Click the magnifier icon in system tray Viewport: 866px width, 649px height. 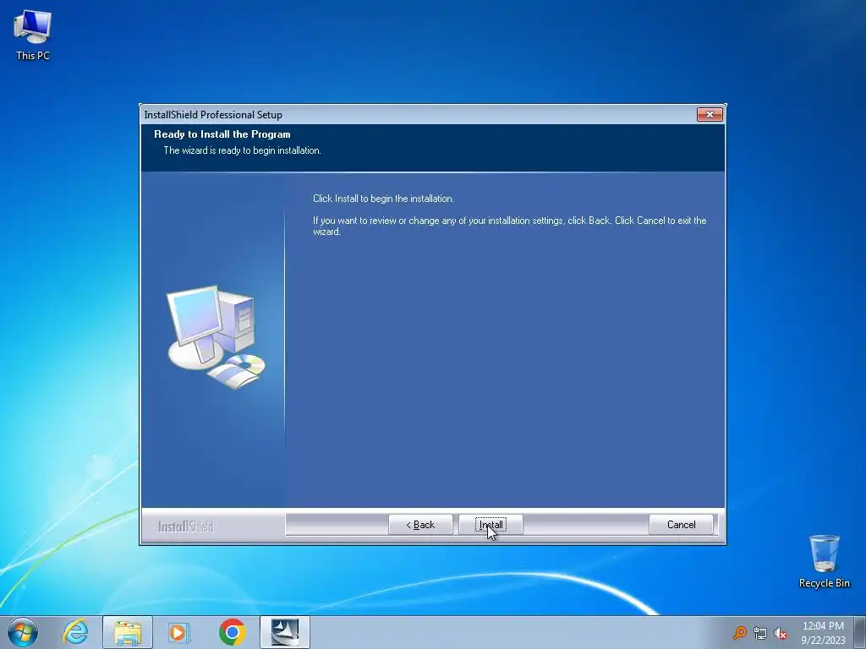[739, 633]
